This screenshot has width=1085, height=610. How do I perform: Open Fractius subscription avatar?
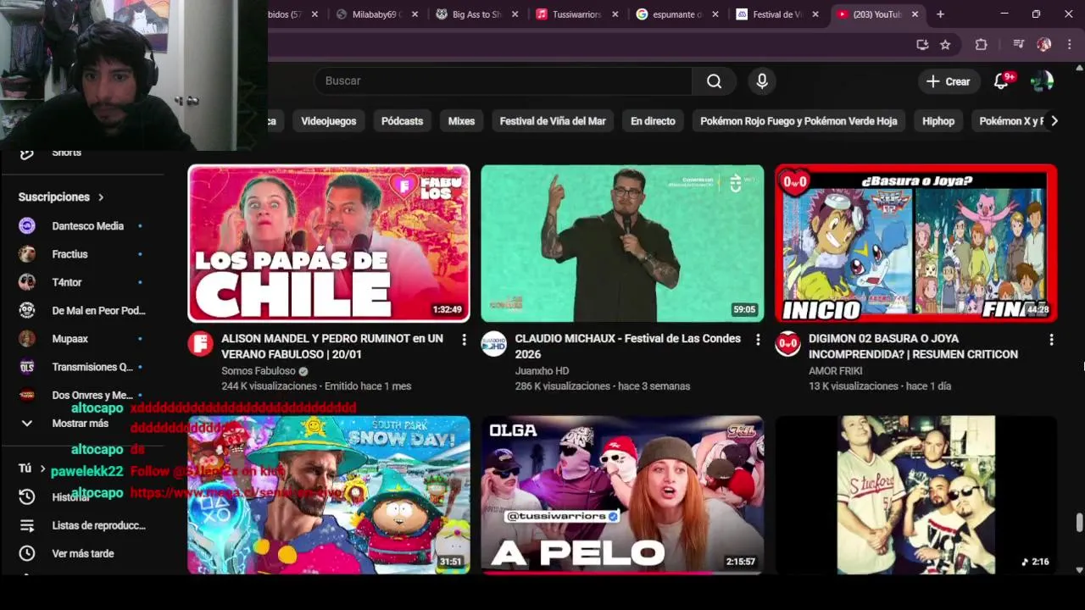coord(27,254)
